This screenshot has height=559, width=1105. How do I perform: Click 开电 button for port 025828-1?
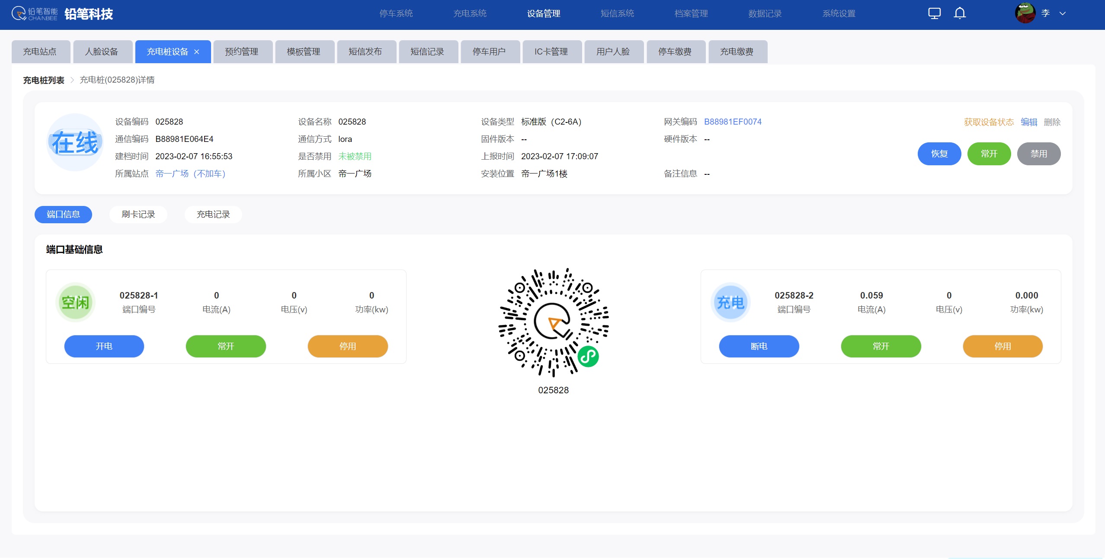tap(104, 347)
